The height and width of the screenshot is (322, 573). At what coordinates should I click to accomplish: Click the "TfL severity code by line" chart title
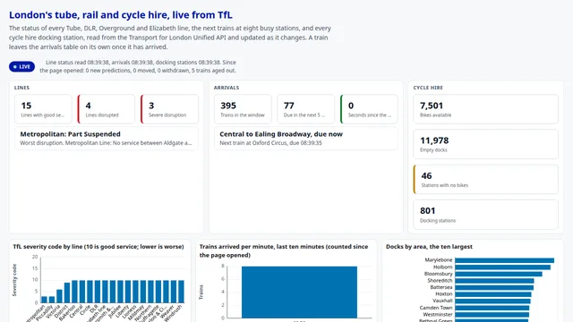coord(98,247)
